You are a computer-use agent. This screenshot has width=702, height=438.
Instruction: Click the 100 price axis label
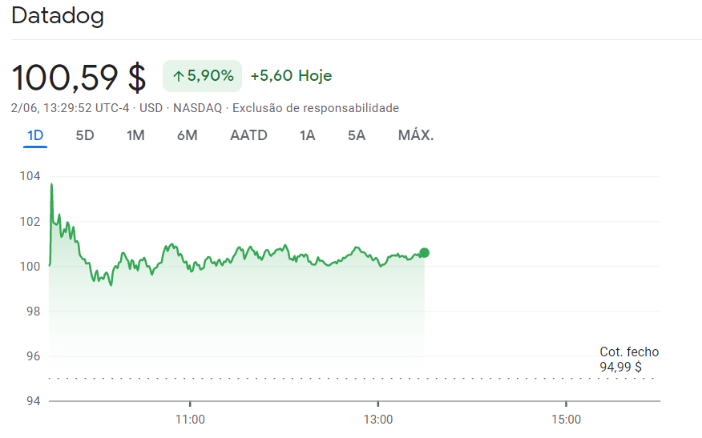[x=30, y=267]
